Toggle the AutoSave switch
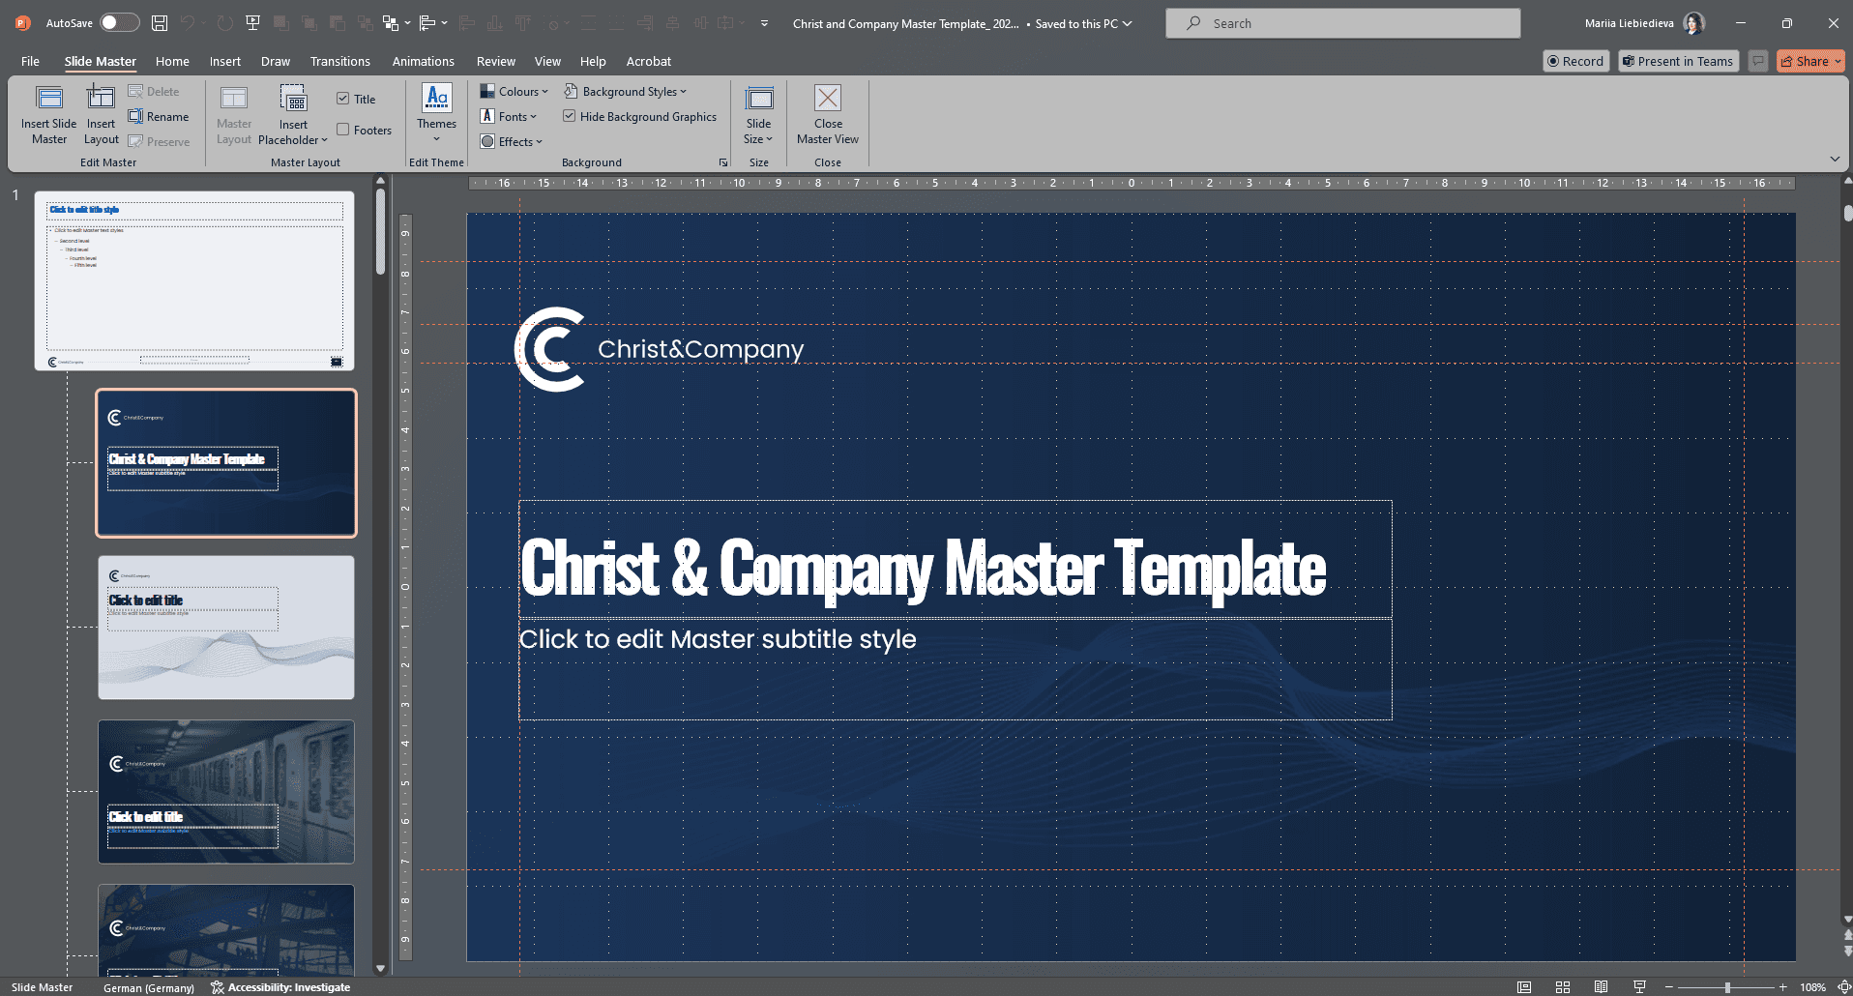 (x=120, y=22)
